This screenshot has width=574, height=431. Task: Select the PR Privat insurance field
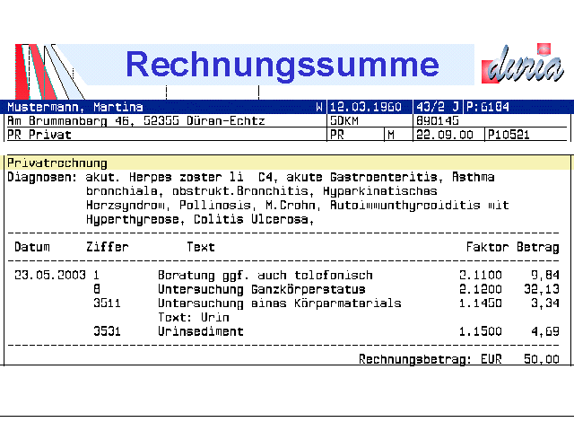(39, 135)
